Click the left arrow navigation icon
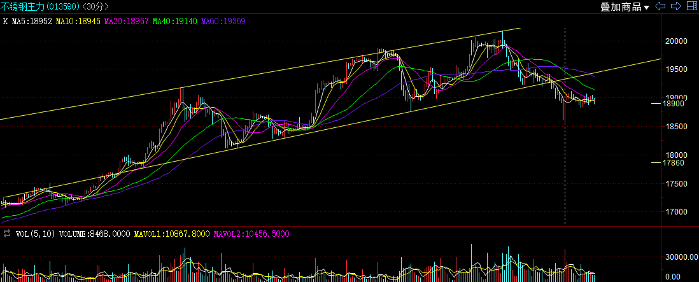Screen dimensions: 699x282 (x=660, y=6)
